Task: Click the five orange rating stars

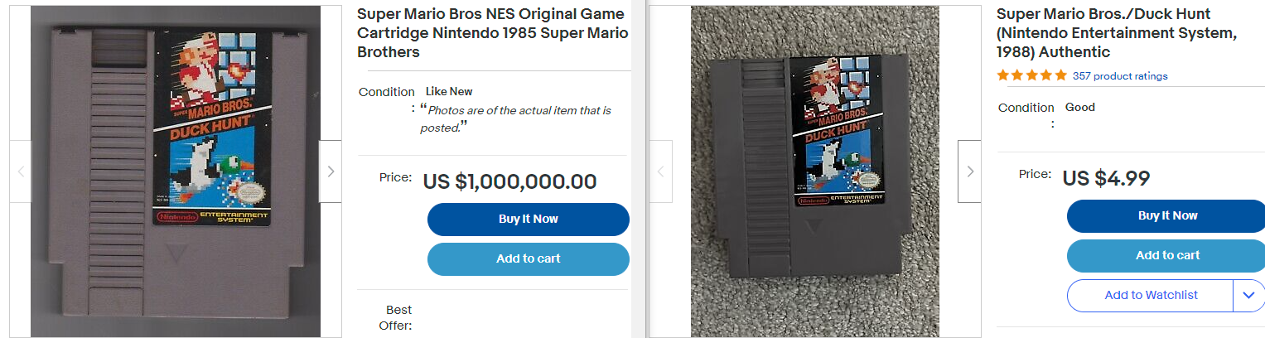Action: (x=1031, y=75)
